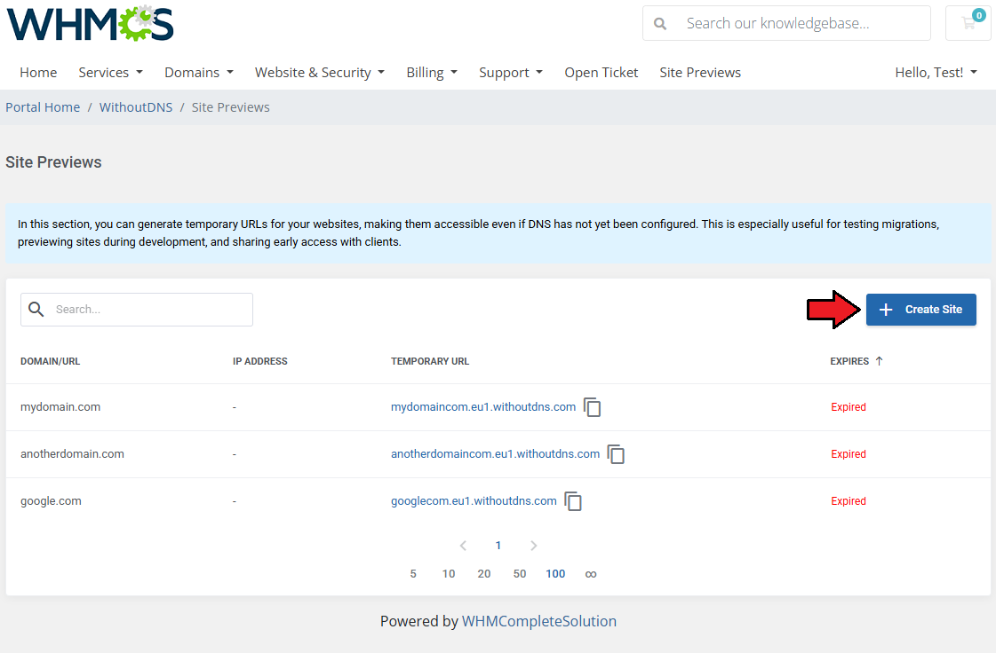This screenshot has width=996, height=653.
Task: Click the WHMCS logo
Action: point(91,23)
